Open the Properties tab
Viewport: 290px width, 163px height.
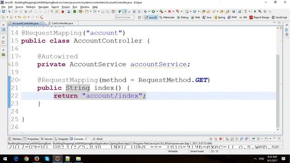pos(31,139)
